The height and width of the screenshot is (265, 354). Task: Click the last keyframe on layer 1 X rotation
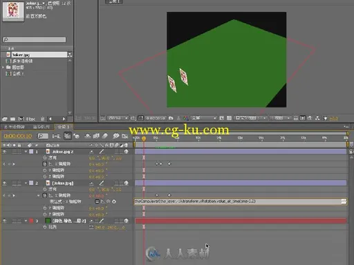[x=169, y=164]
